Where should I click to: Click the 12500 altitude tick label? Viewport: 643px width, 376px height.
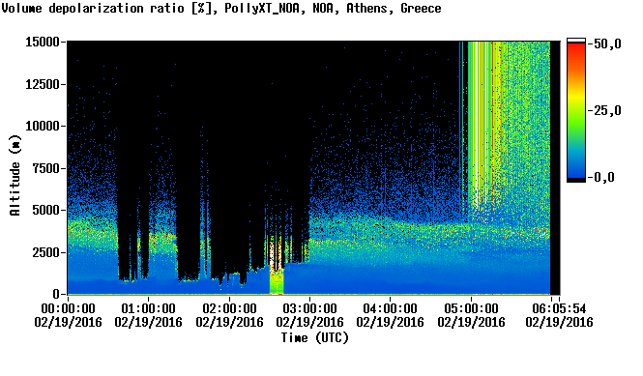(x=43, y=84)
